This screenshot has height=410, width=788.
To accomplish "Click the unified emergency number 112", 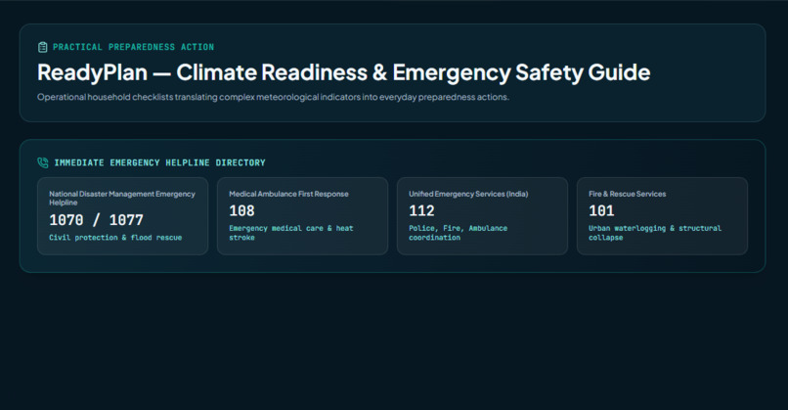I will coord(421,210).
